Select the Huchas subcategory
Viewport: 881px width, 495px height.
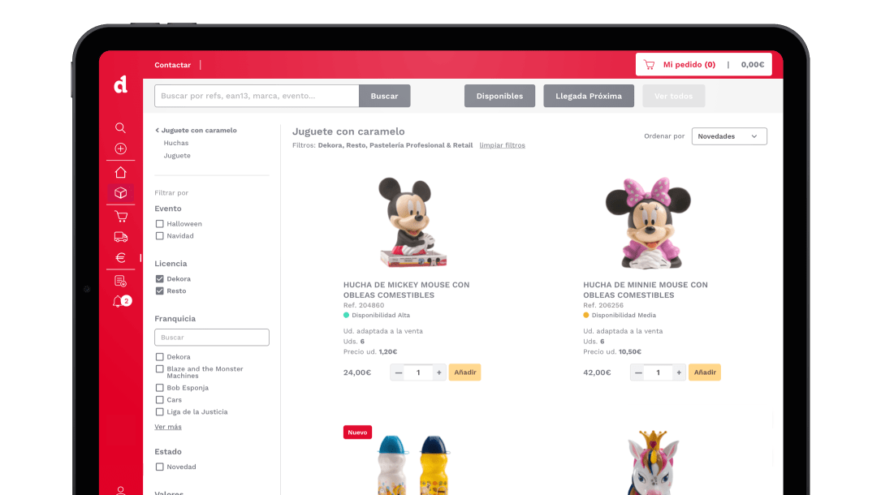pos(176,143)
